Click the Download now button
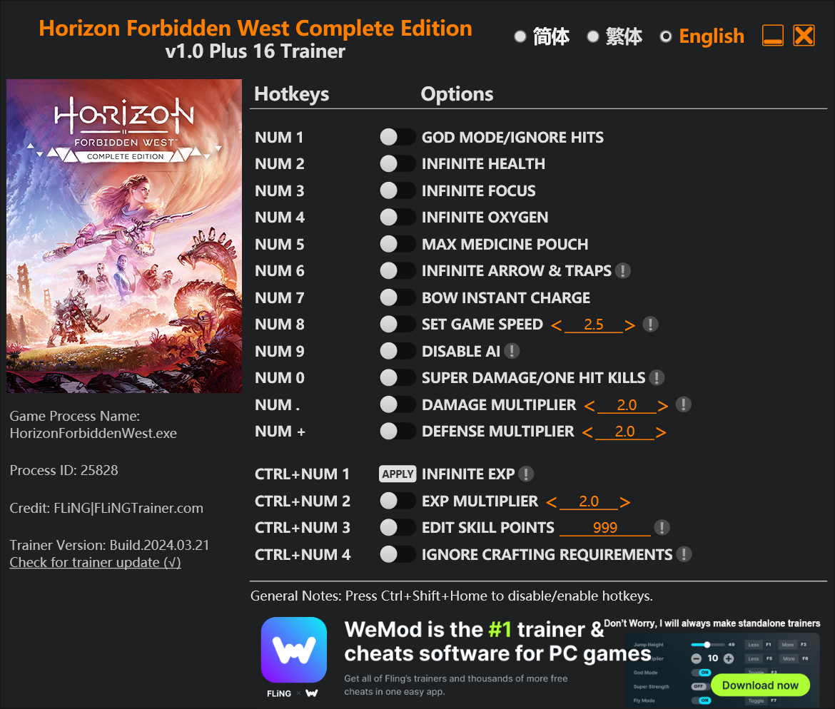The image size is (835, 709). pos(760,685)
